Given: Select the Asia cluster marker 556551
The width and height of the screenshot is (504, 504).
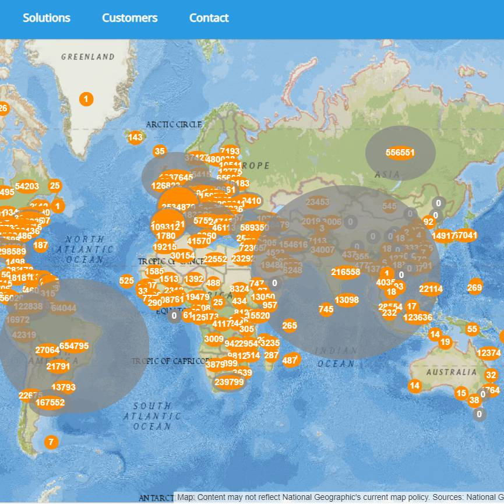Looking at the screenshot, I should pyautogui.click(x=400, y=152).
